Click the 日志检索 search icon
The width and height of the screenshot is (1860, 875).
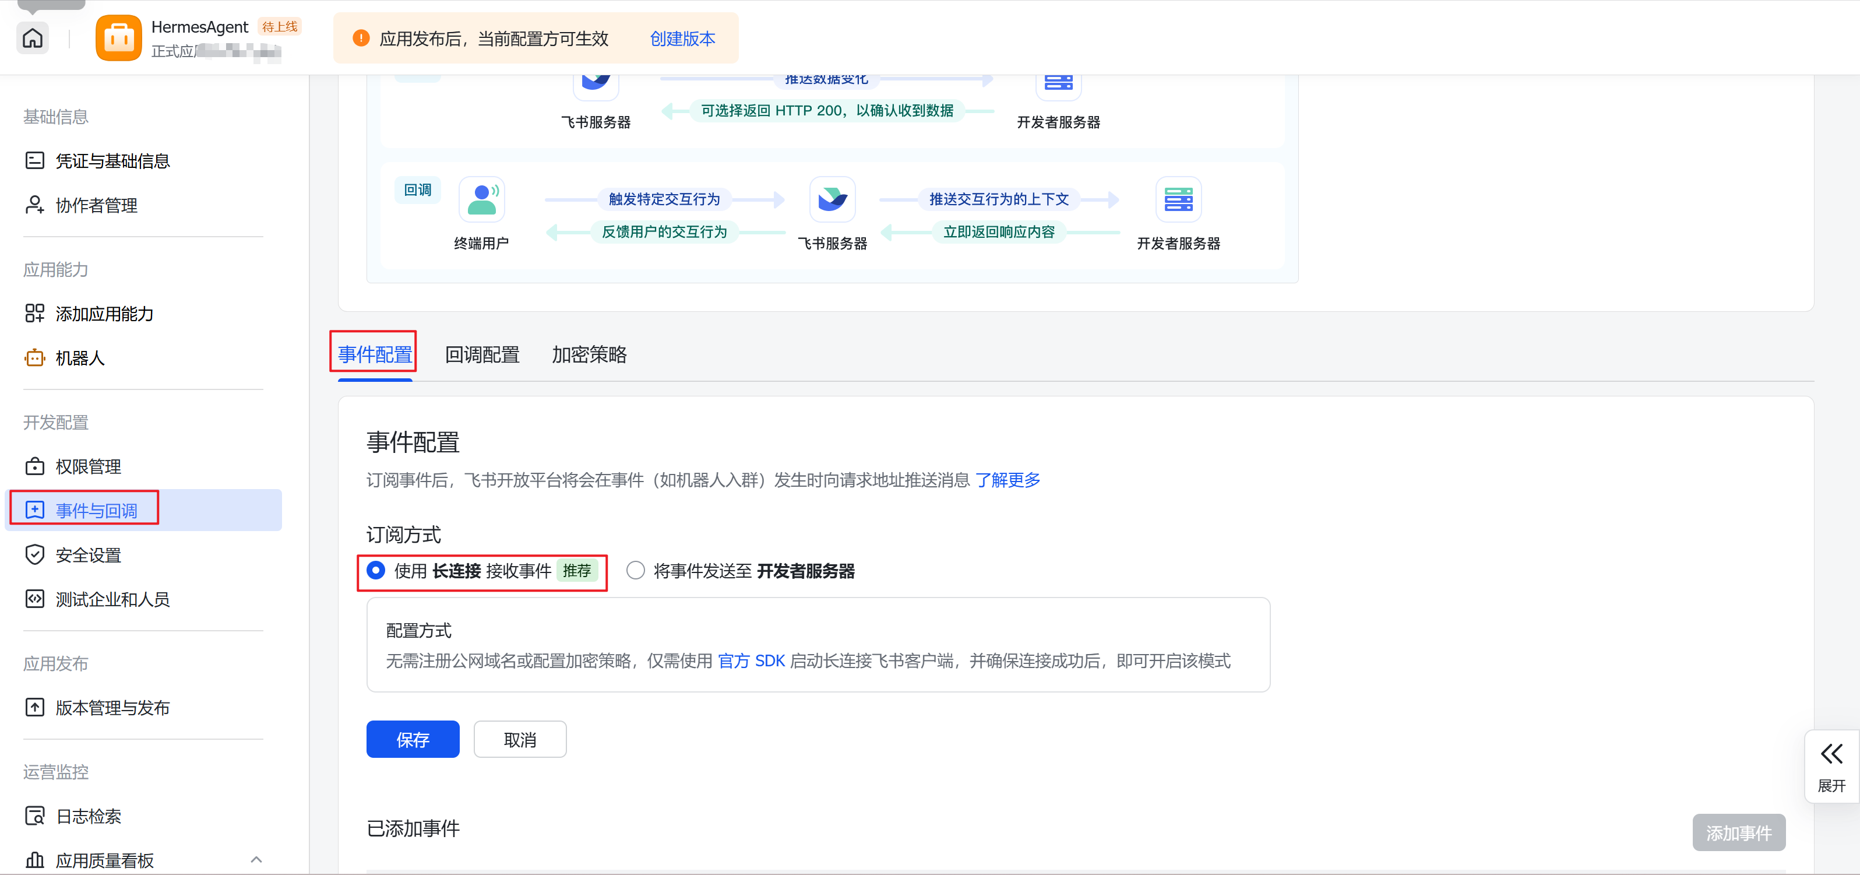34,816
